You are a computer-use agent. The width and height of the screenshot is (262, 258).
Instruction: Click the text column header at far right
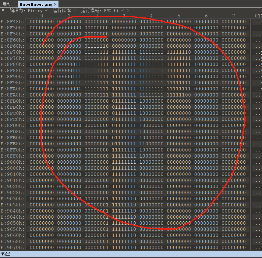(258, 16)
